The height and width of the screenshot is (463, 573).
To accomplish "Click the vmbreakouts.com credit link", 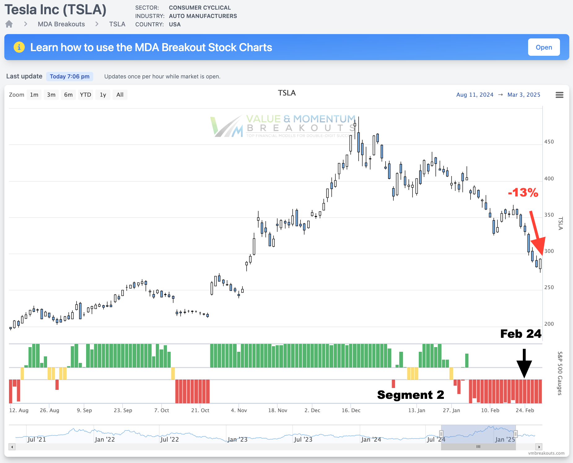I will click(x=546, y=453).
